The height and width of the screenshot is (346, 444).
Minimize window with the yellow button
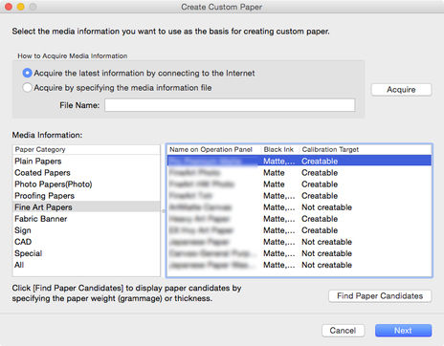pyautogui.click(x=21, y=7)
